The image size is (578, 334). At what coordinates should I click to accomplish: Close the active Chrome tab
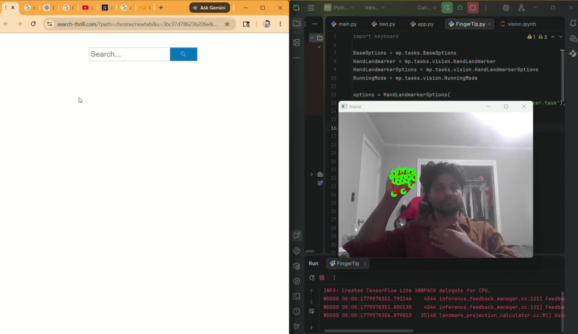tap(13, 7)
